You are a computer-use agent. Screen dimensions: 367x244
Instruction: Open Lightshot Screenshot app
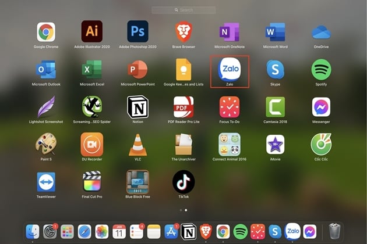[x=46, y=107]
